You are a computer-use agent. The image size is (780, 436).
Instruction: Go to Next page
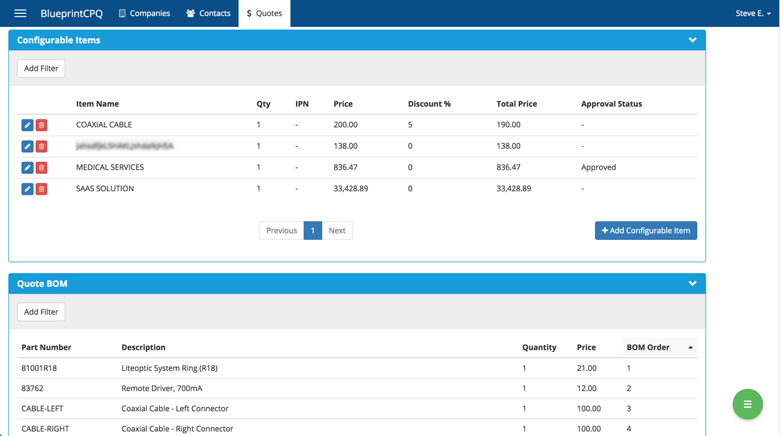point(337,230)
